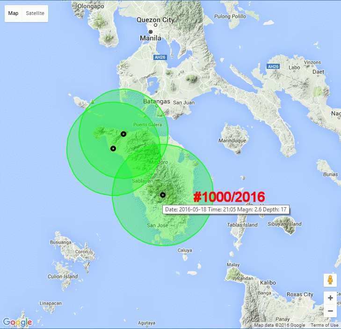
Task: Click the earthquake date and magnitude tooltip
Action: [x=226, y=209]
